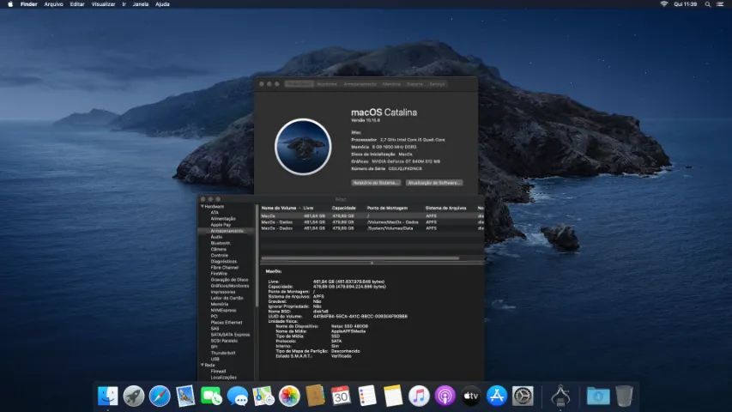This screenshot has height=412, width=732.
Task: Open Reminders list icon in dock
Action: (x=367, y=396)
